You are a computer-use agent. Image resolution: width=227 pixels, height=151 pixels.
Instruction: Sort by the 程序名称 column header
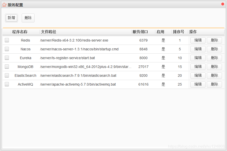coord(25,32)
